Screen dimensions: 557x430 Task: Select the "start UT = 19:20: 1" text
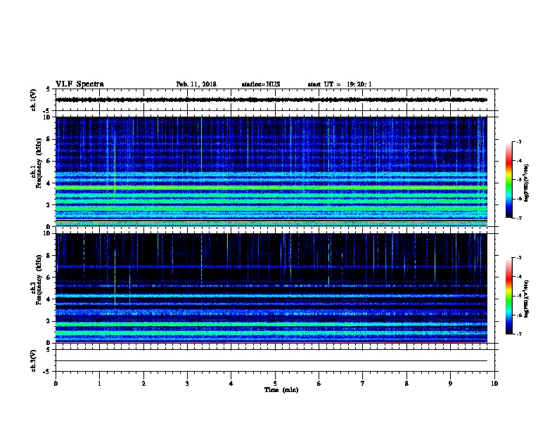(x=340, y=84)
